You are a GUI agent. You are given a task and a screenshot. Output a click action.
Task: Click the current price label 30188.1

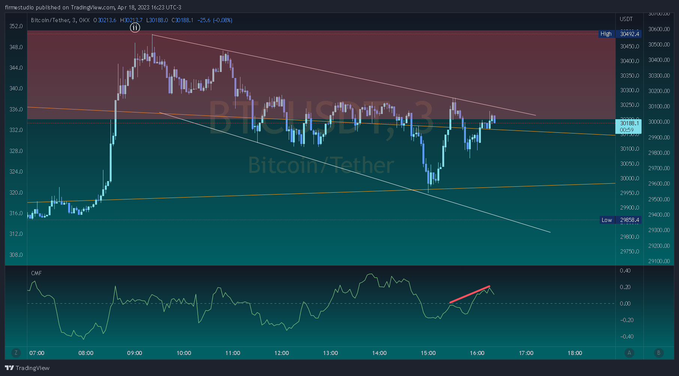(x=629, y=123)
